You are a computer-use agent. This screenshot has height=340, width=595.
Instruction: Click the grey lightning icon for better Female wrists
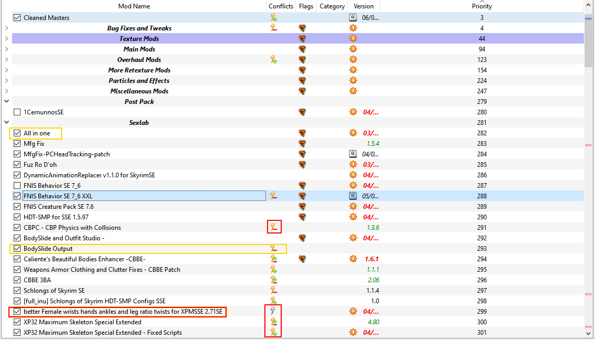click(x=272, y=311)
